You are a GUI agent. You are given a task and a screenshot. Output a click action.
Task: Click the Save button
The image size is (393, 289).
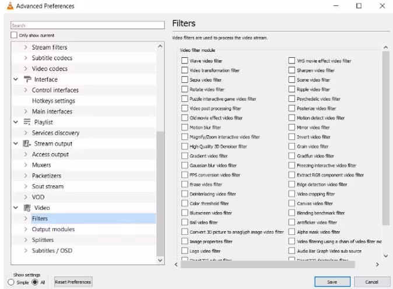coord(332,282)
